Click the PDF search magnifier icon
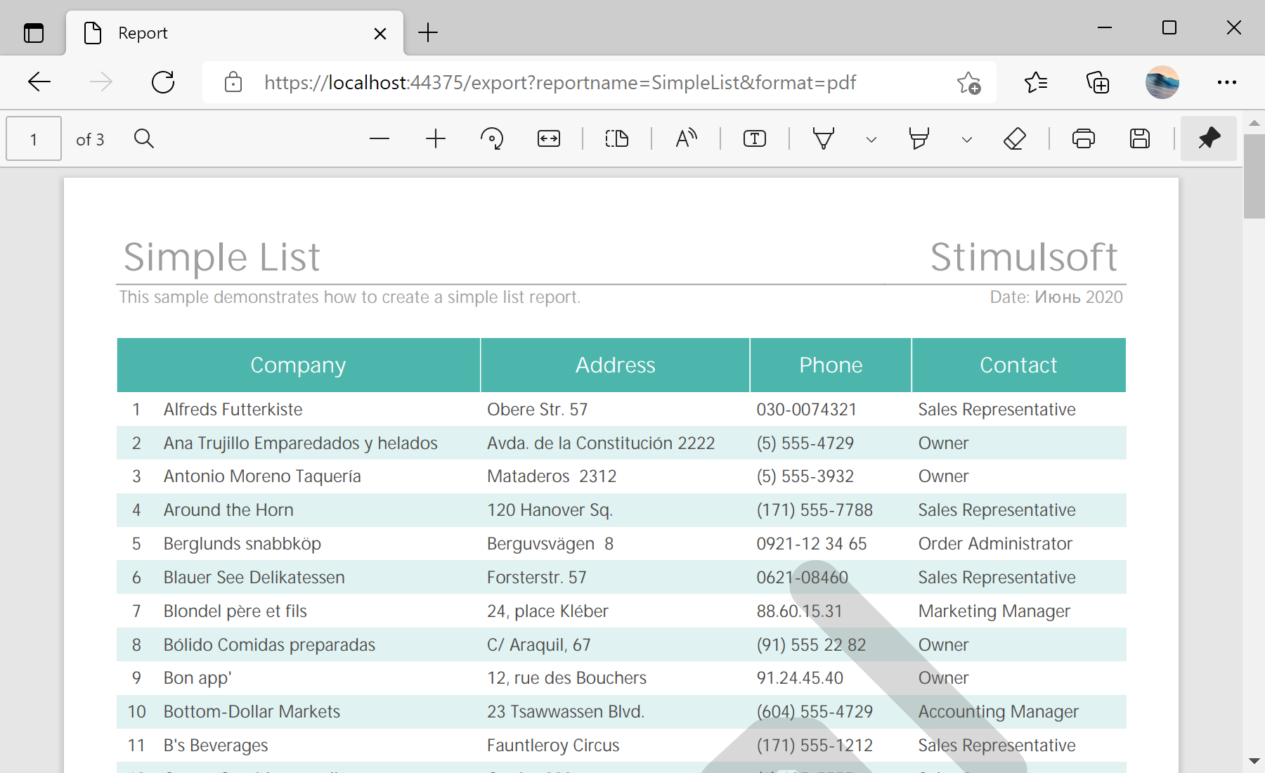Image resolution: width=1265 pixels, height=773 pixels. coord(144,138)
